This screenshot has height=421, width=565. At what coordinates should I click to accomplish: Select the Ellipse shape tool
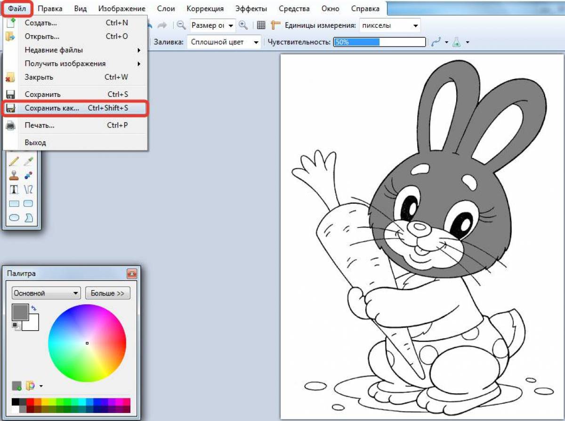14,217
